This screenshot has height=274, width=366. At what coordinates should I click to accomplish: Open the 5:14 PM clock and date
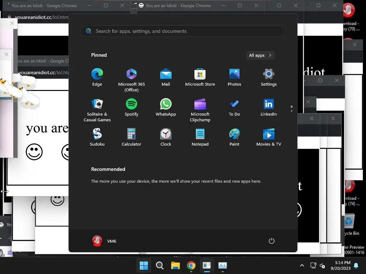(341, 265)
